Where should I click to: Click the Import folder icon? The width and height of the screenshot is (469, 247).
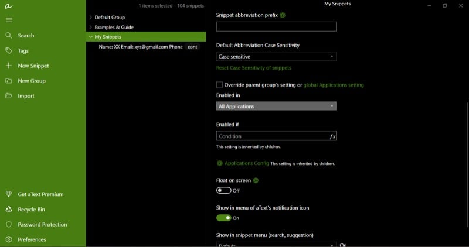pyautogui.click(x=9, y=96)
